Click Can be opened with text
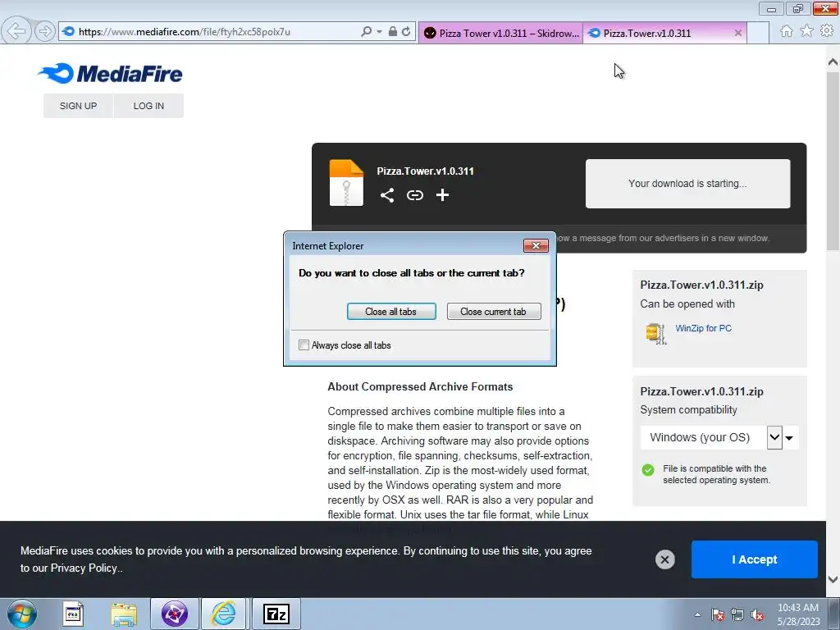 (687, 304)
